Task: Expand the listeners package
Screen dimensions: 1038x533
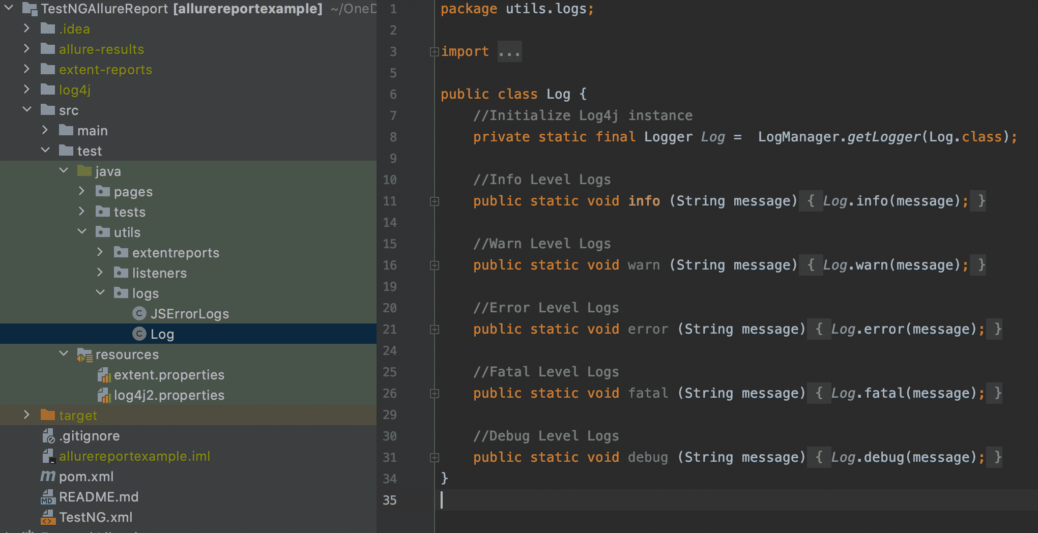Action: pos(100,273)
